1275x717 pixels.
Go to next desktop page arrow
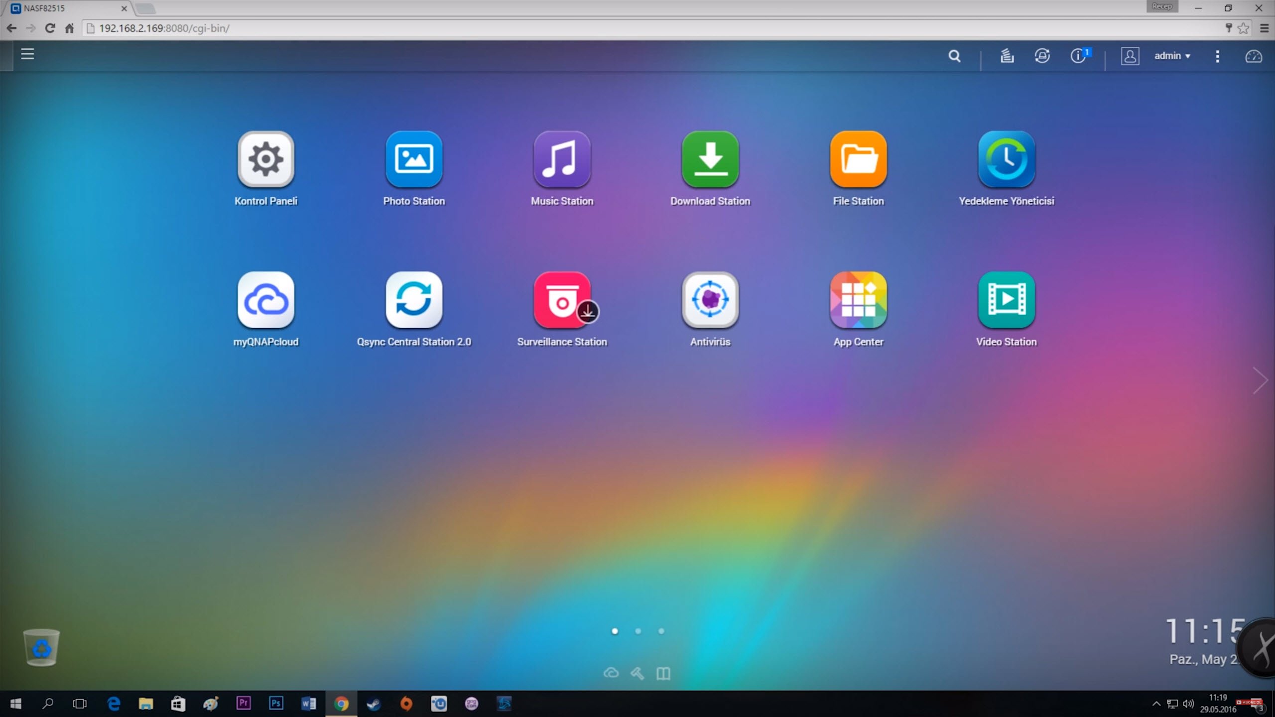(1260, 380)
